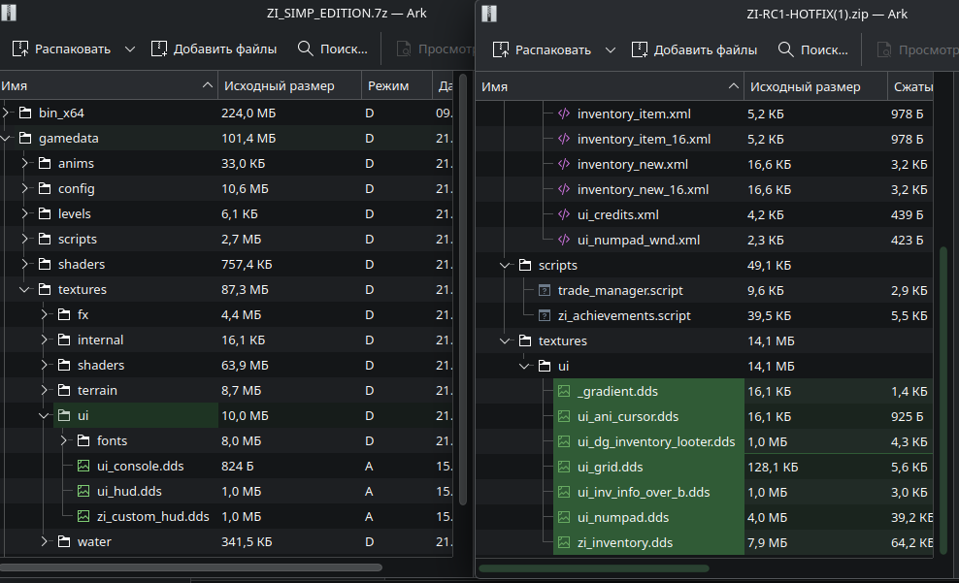Click the inventory_new.xml code file icon
Image resolution: width=959 pixels, height=583 pixels.
563,164
